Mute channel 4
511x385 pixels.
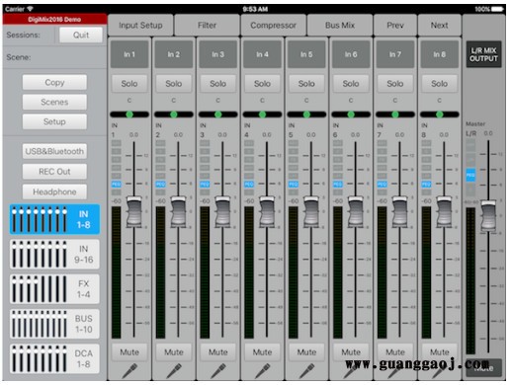(262, 352)
